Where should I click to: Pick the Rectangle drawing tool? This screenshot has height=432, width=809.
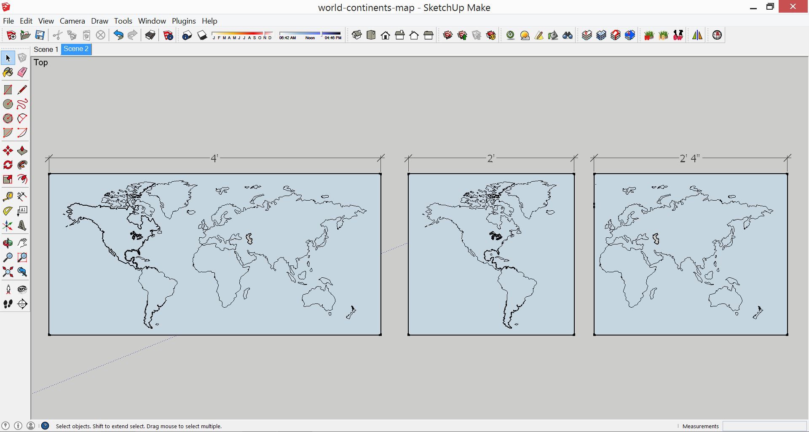tap(8, 89)
